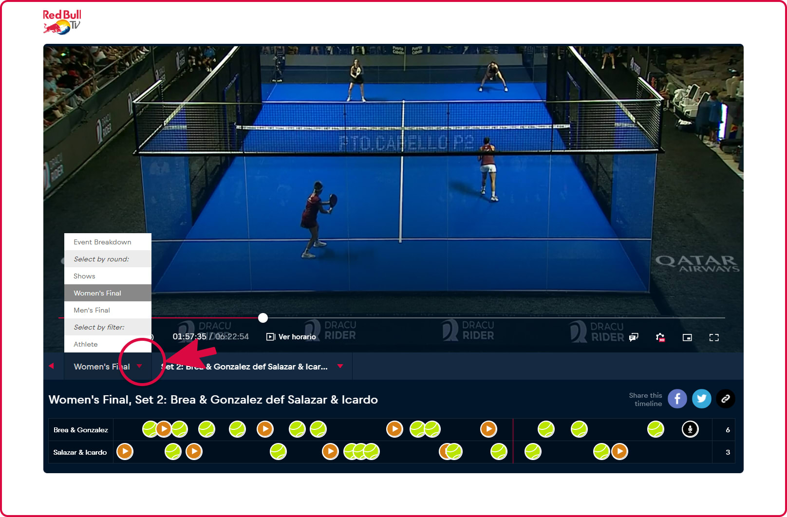Expand the Set 2 match dropdown

[x=340, y=366]
